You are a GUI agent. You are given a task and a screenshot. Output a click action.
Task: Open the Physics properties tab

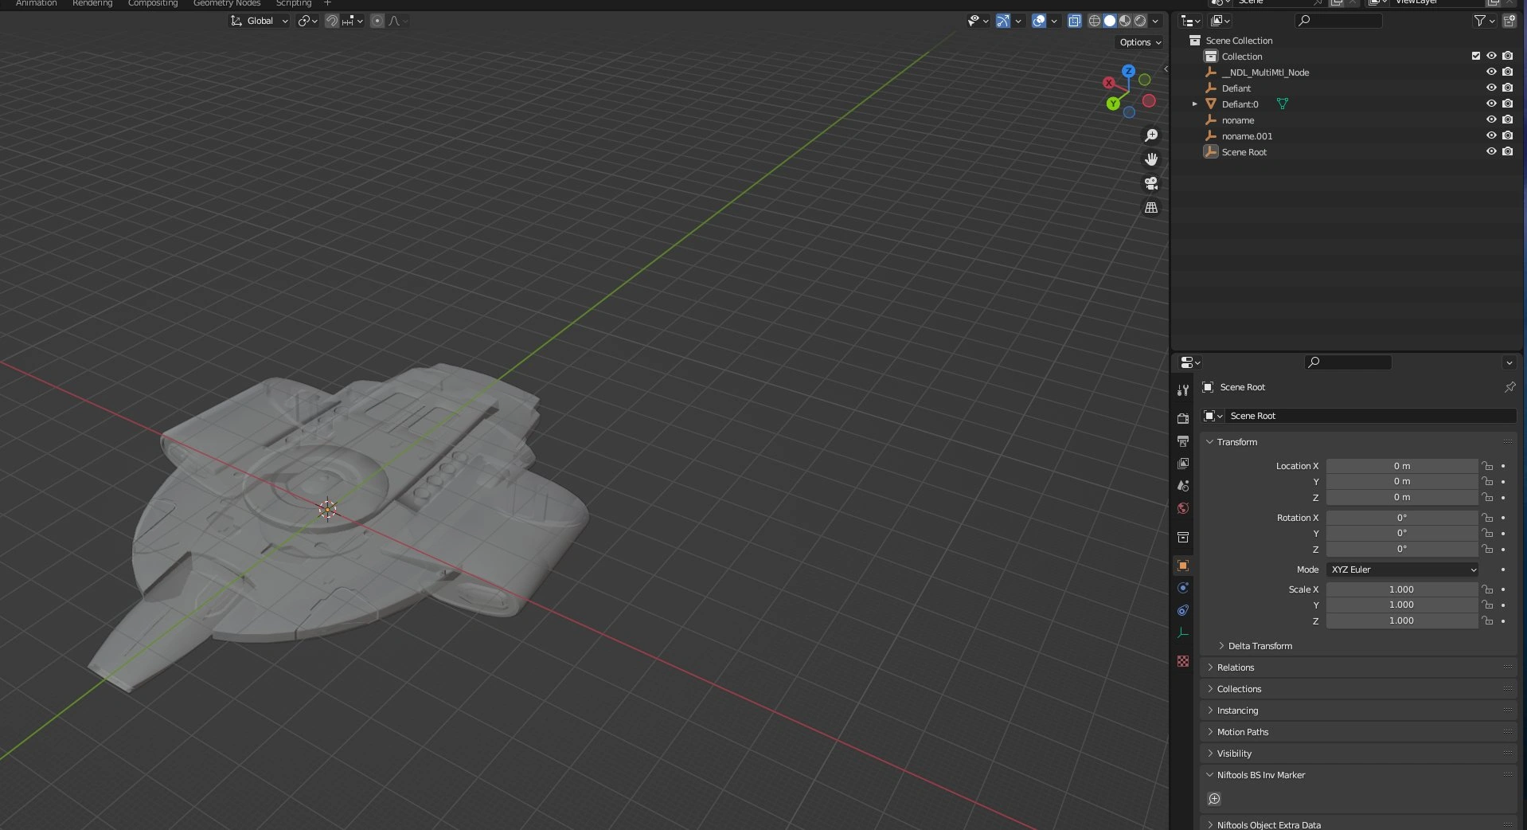[x=1183, y=588]
